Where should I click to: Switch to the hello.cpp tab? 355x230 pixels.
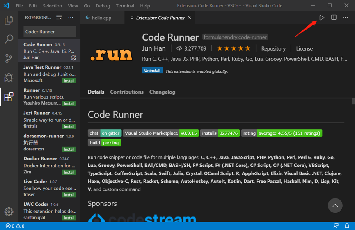[x=102, y=18]
